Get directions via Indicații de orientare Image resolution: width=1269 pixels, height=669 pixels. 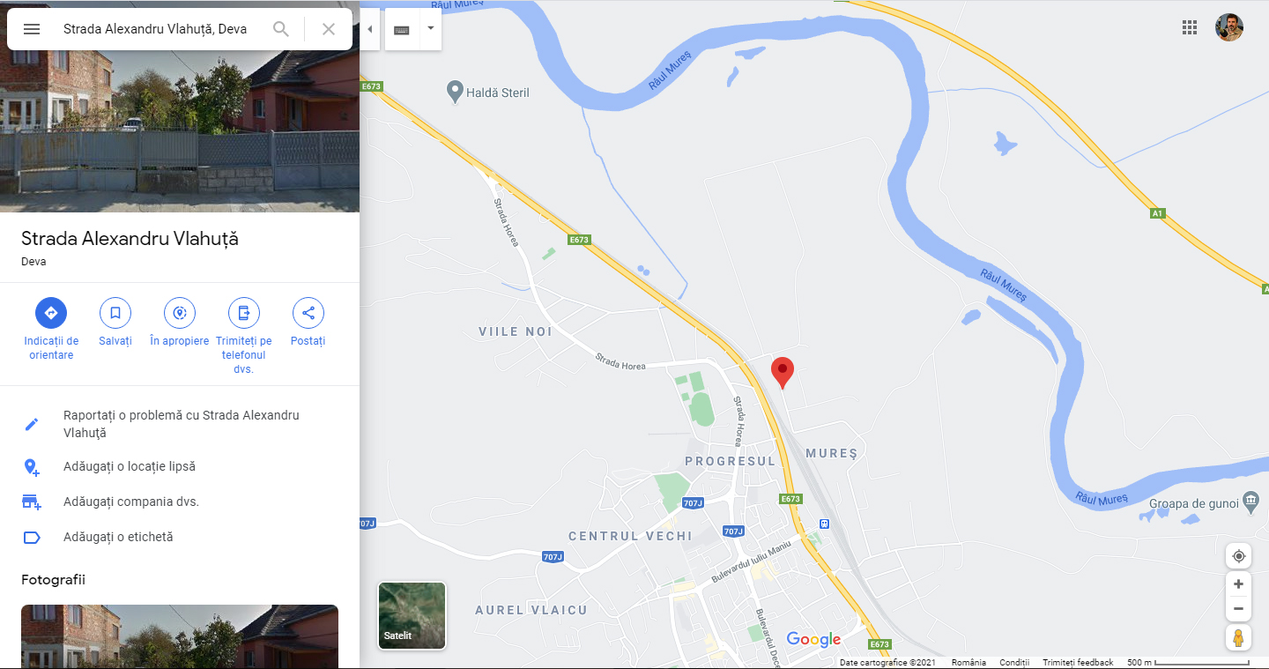pos(51,313)
